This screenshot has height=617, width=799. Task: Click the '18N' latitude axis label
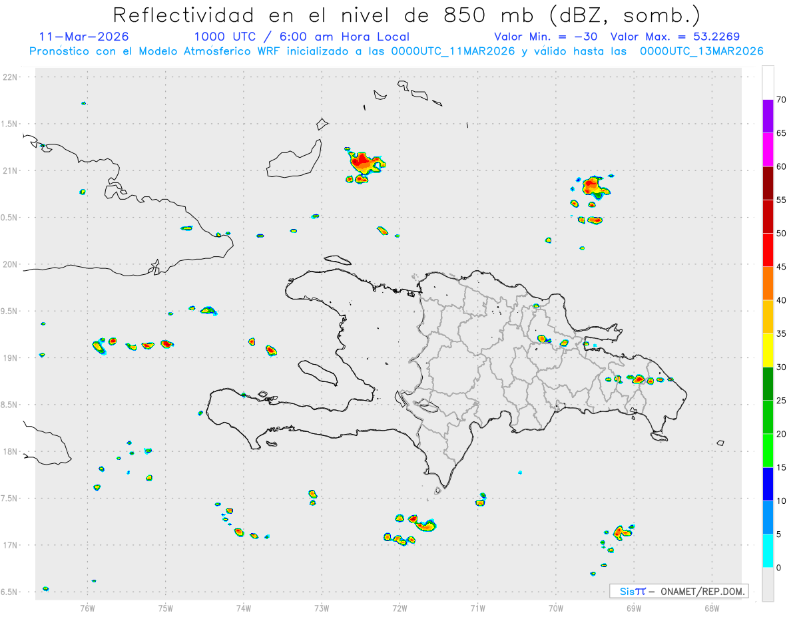point(11,452)
